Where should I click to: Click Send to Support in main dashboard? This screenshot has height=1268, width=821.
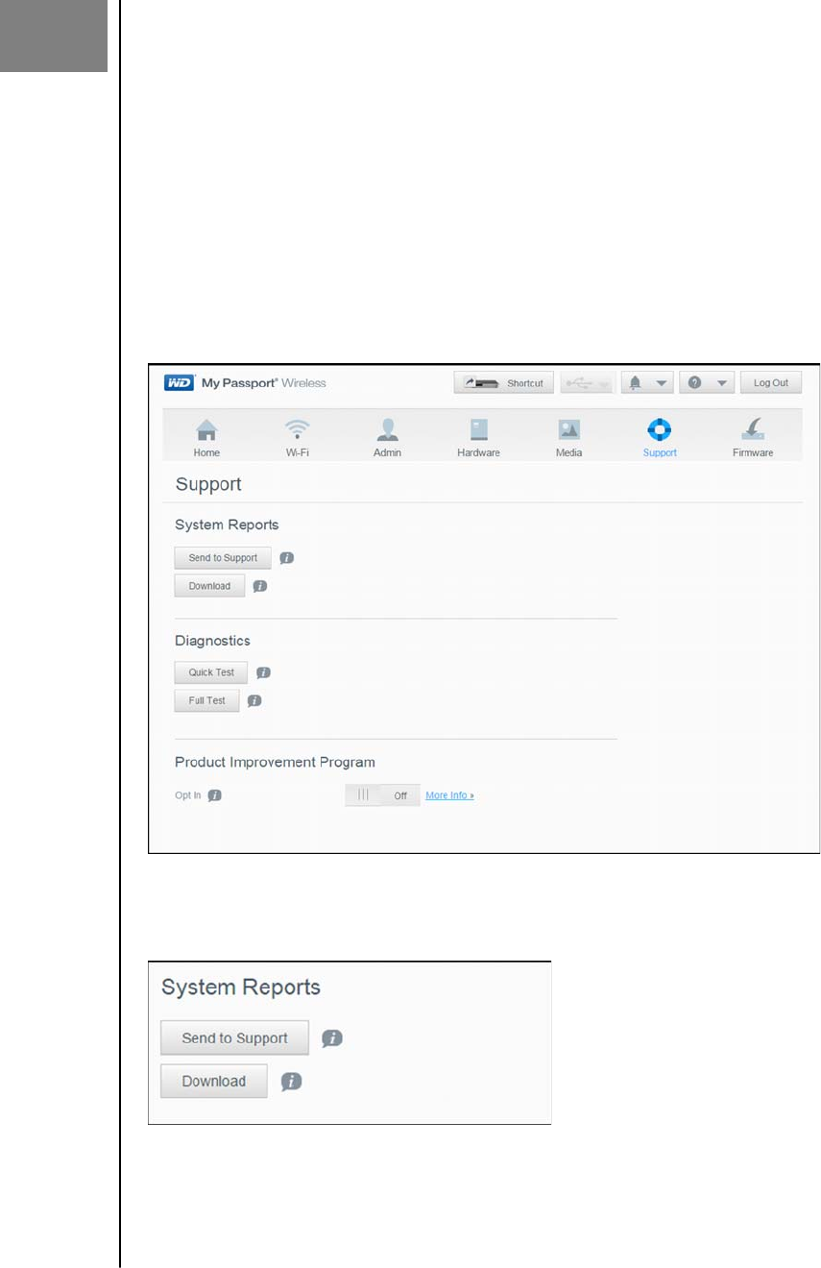(x=223, y=558)
